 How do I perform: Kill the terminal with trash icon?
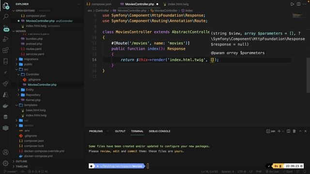[x=294, y=131]
